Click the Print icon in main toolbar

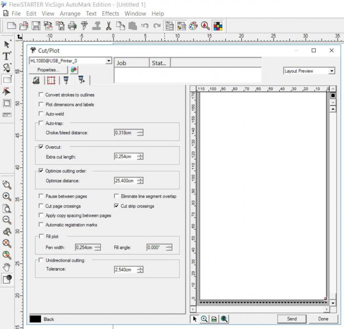coord(72,26)
